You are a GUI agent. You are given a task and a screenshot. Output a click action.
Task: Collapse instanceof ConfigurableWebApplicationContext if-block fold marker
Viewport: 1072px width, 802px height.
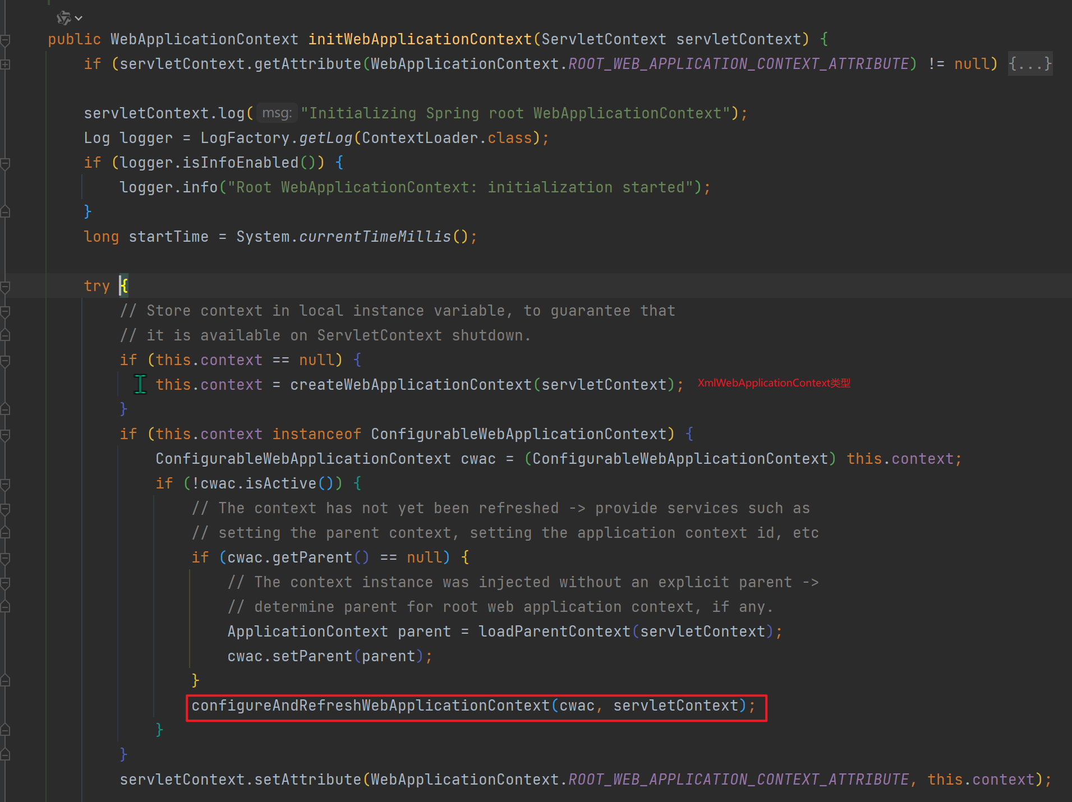[6, 435]
